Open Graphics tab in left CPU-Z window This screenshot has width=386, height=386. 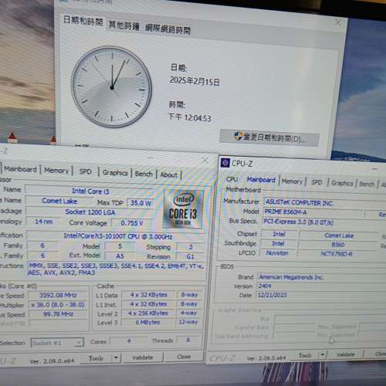coord(115,173)
